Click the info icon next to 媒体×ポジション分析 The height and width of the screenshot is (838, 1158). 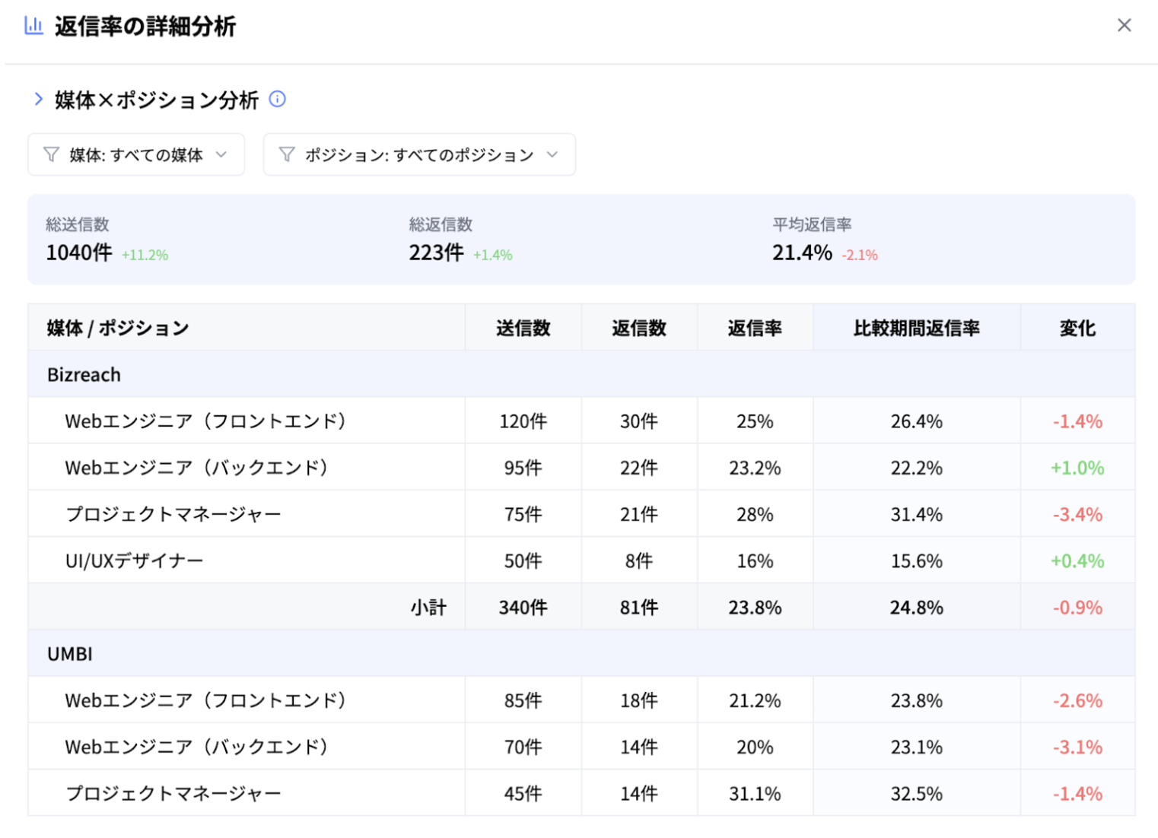[278, 99]
